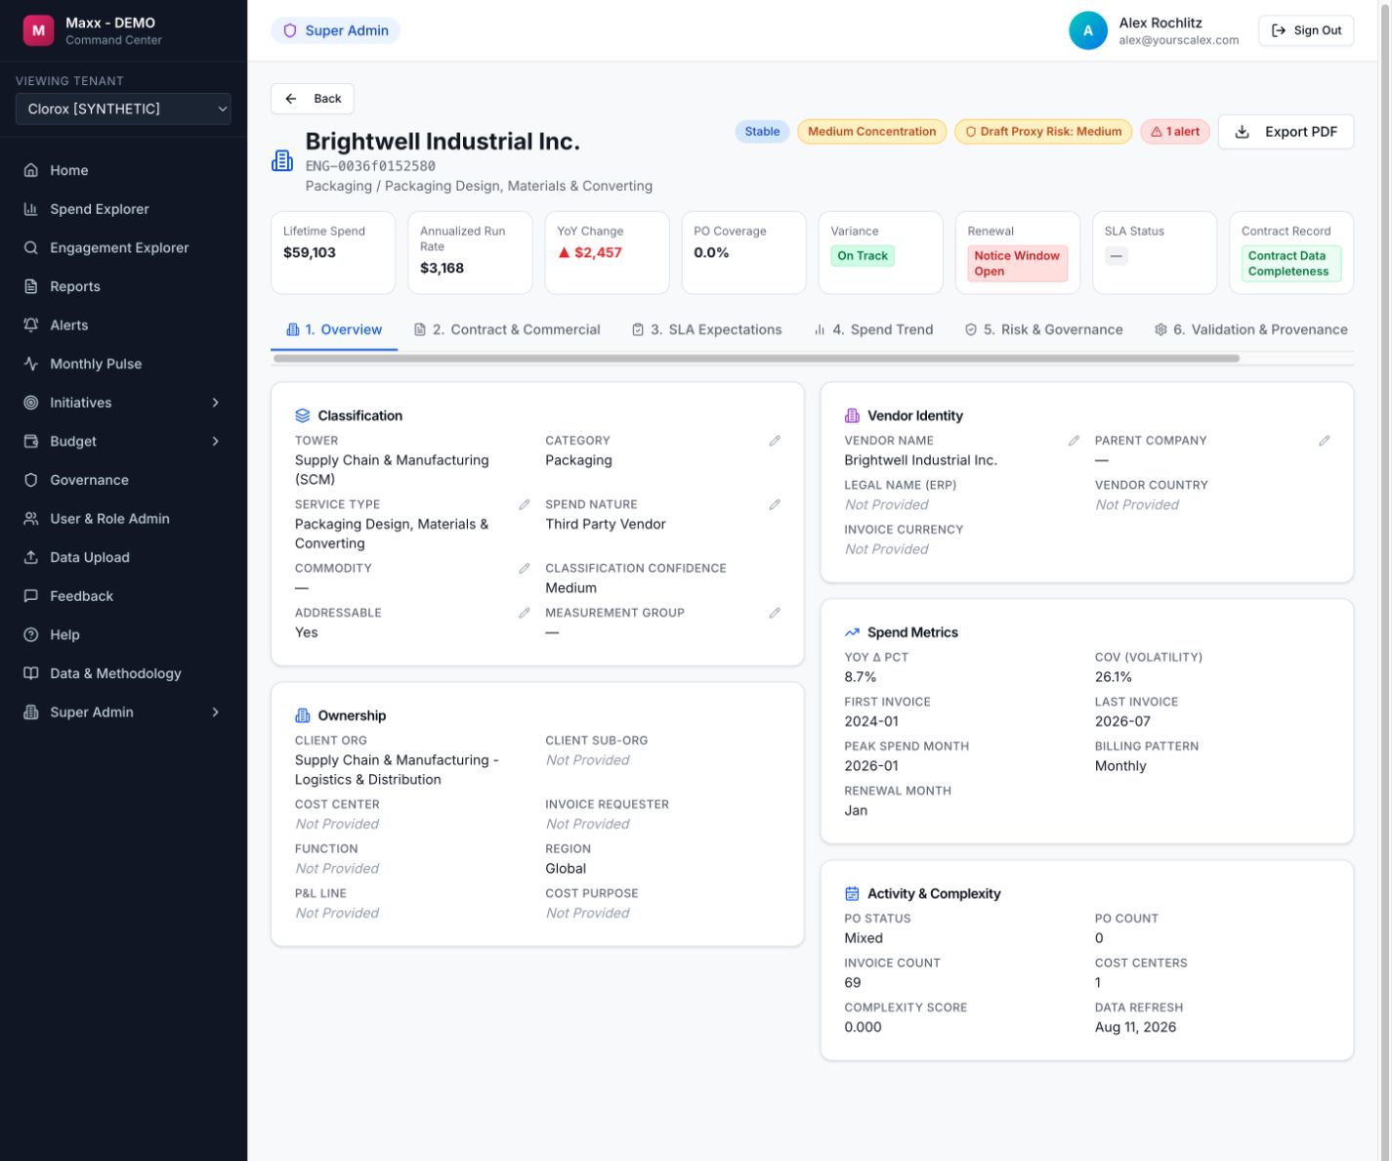This screenshot has width=1392, height=1161.
Task: Click the horizontal tab scrollbar
Action: pos(756,359)
